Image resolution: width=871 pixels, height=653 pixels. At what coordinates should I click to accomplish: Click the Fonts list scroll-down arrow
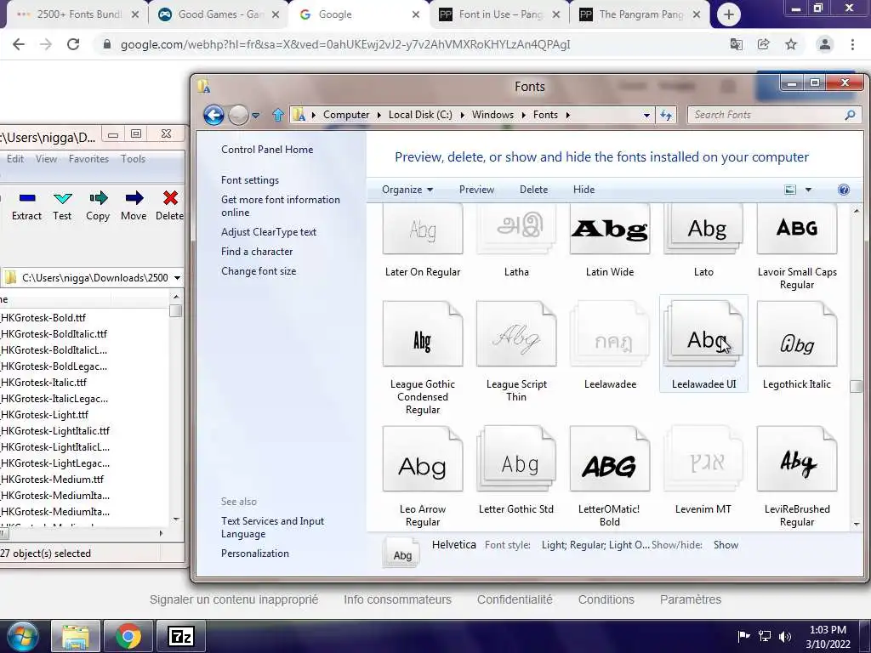856,524
